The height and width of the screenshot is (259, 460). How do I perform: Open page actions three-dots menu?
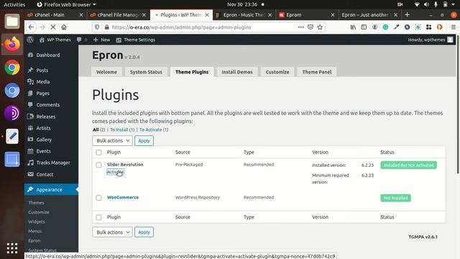click(x=300, y=27)
